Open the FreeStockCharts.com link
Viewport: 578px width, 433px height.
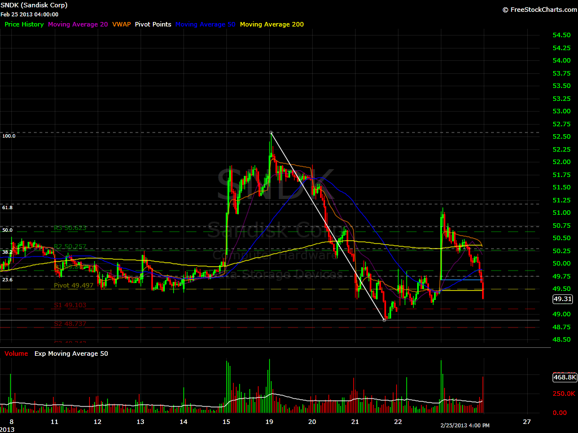538,10
